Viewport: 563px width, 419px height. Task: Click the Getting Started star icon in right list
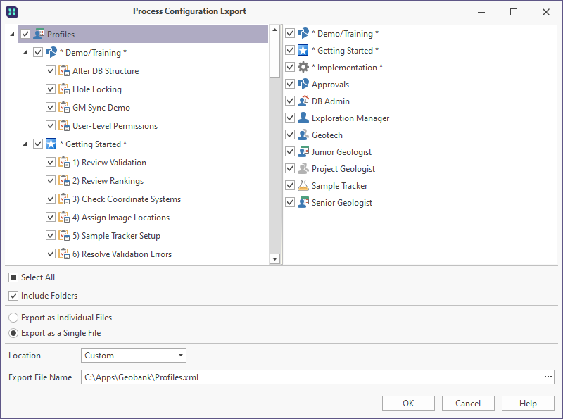[x=303, y=50]
